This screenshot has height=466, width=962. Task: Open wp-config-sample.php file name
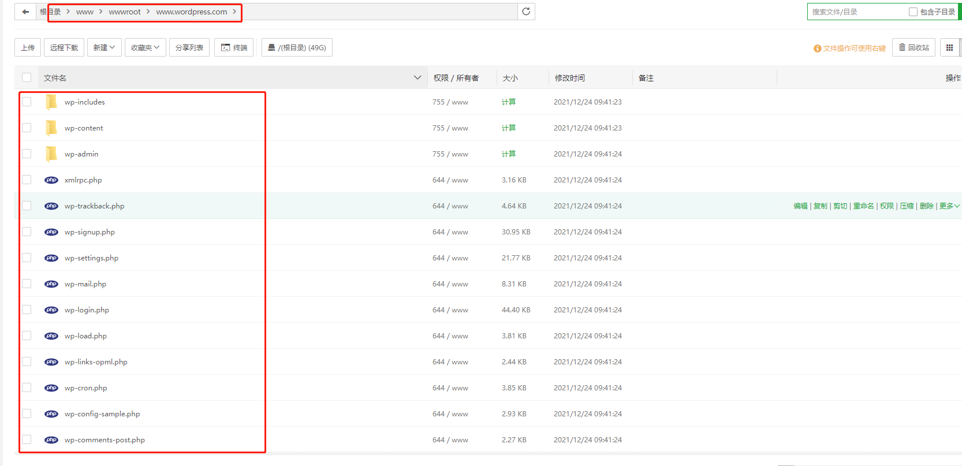pyautogui.click(x=102, y=413)
